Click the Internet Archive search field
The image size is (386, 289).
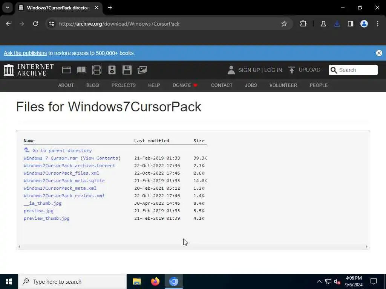353,70
